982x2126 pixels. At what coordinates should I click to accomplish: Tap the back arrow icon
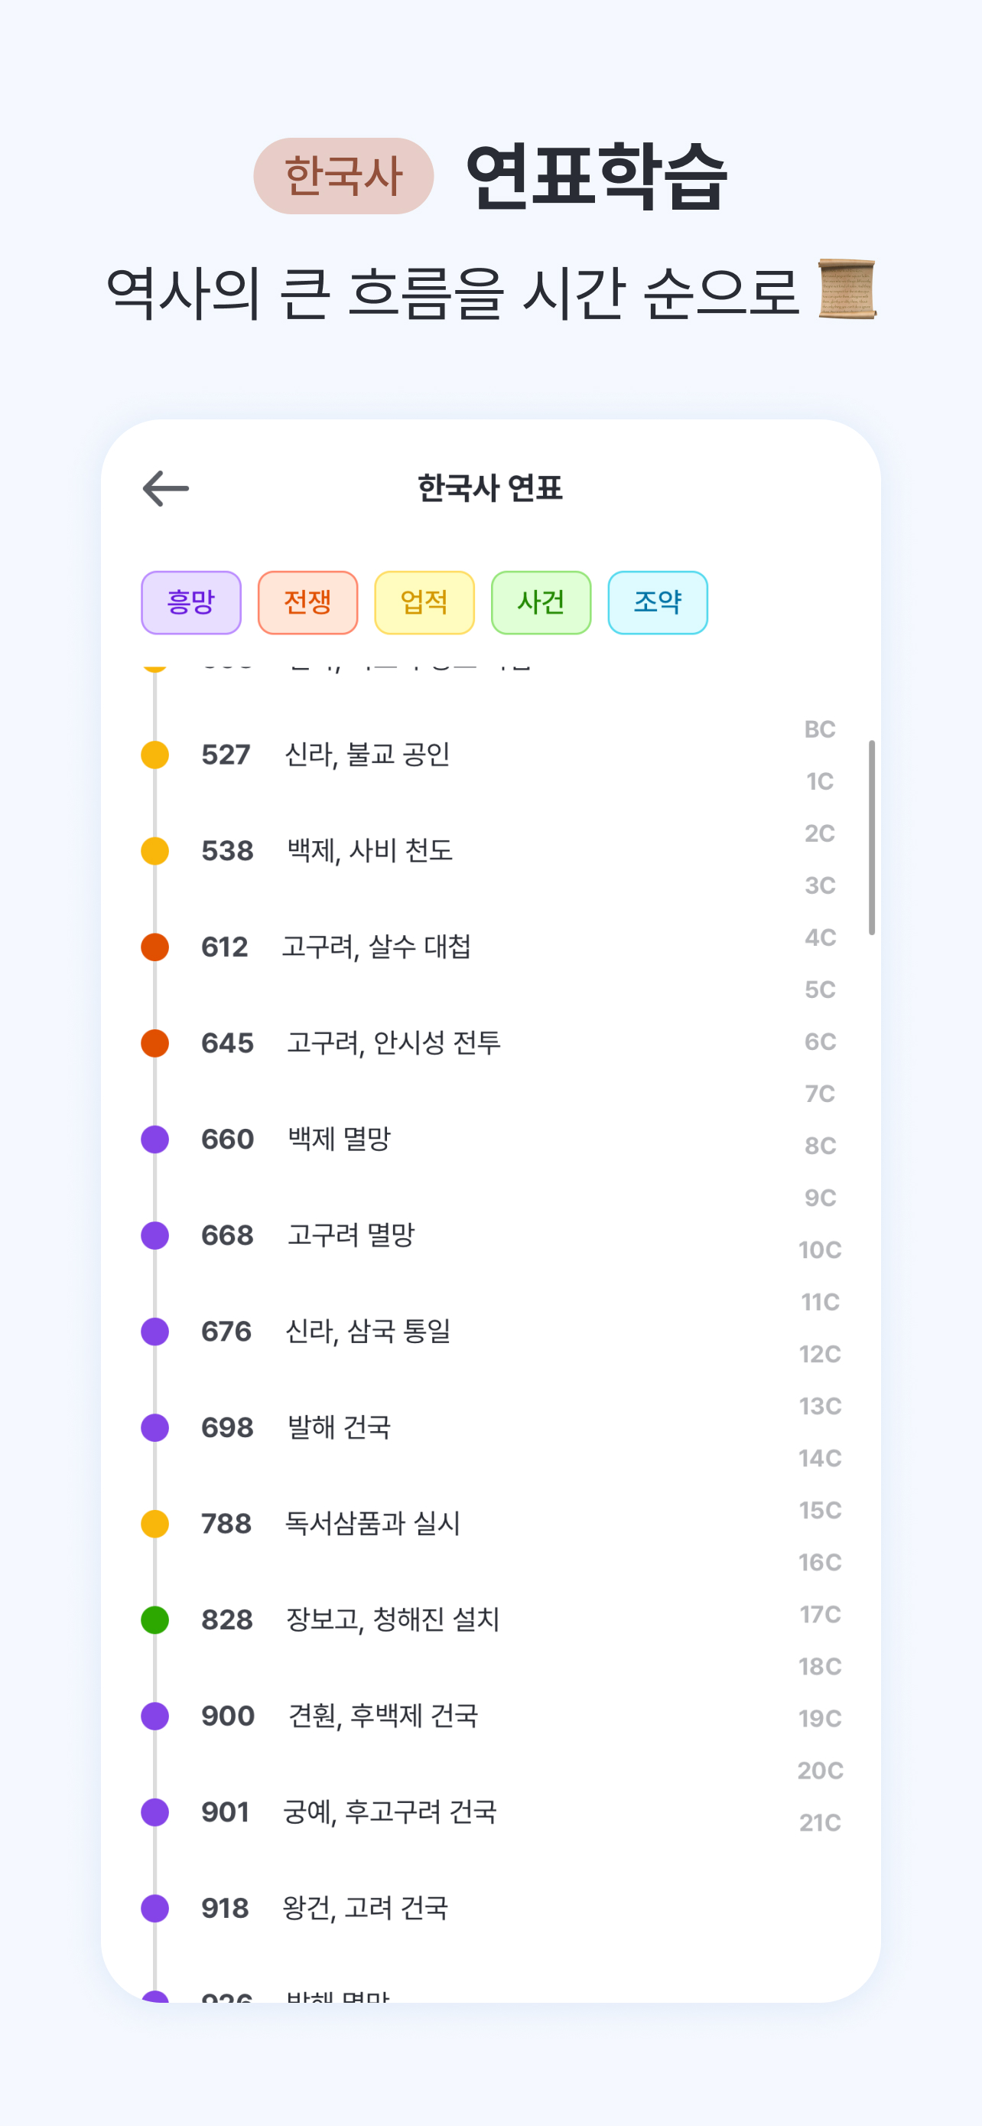pos(166,487)
